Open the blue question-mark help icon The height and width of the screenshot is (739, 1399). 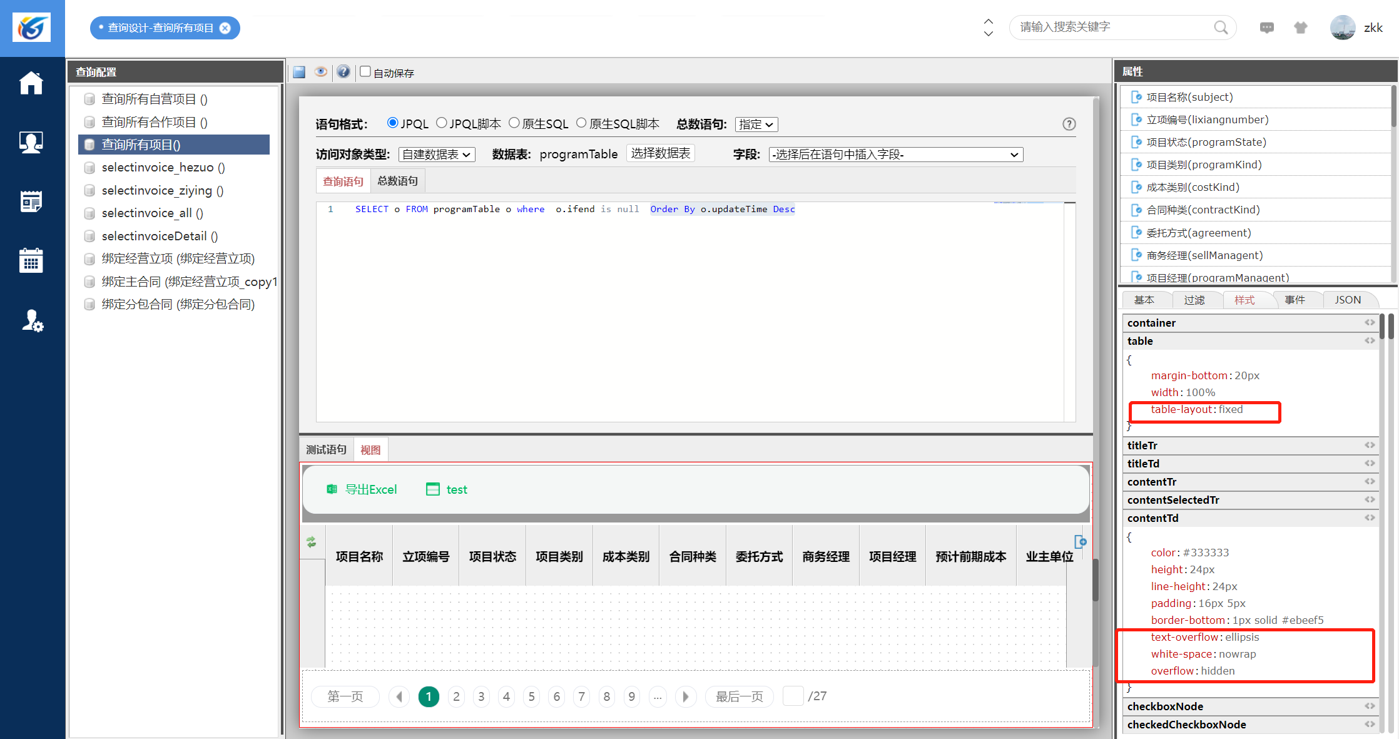343,72
